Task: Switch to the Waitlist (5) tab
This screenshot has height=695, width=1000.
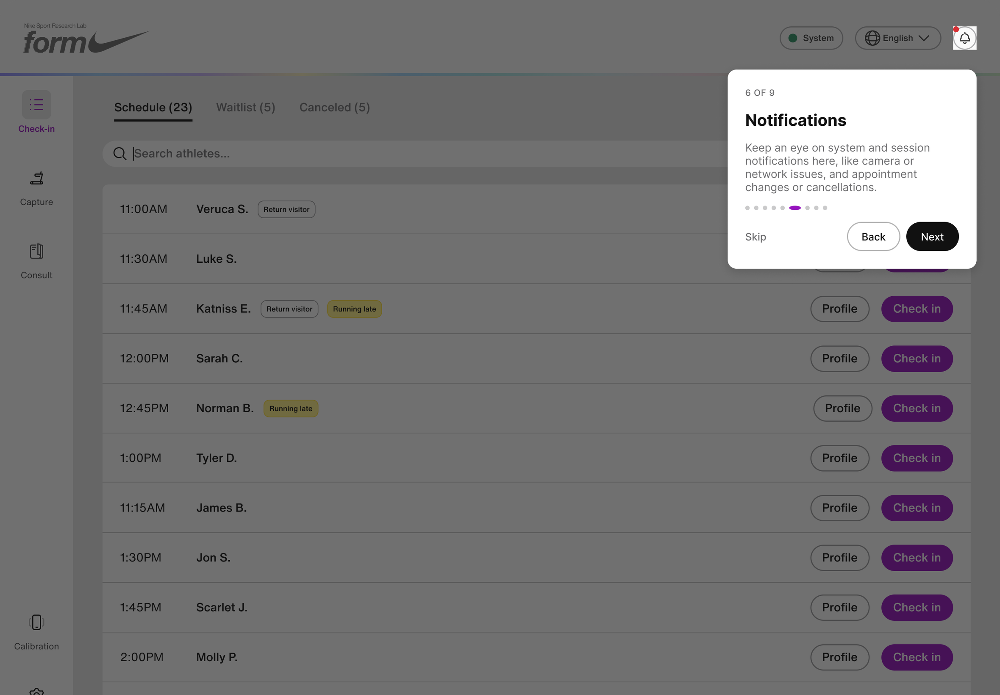Action: point(245,108)
